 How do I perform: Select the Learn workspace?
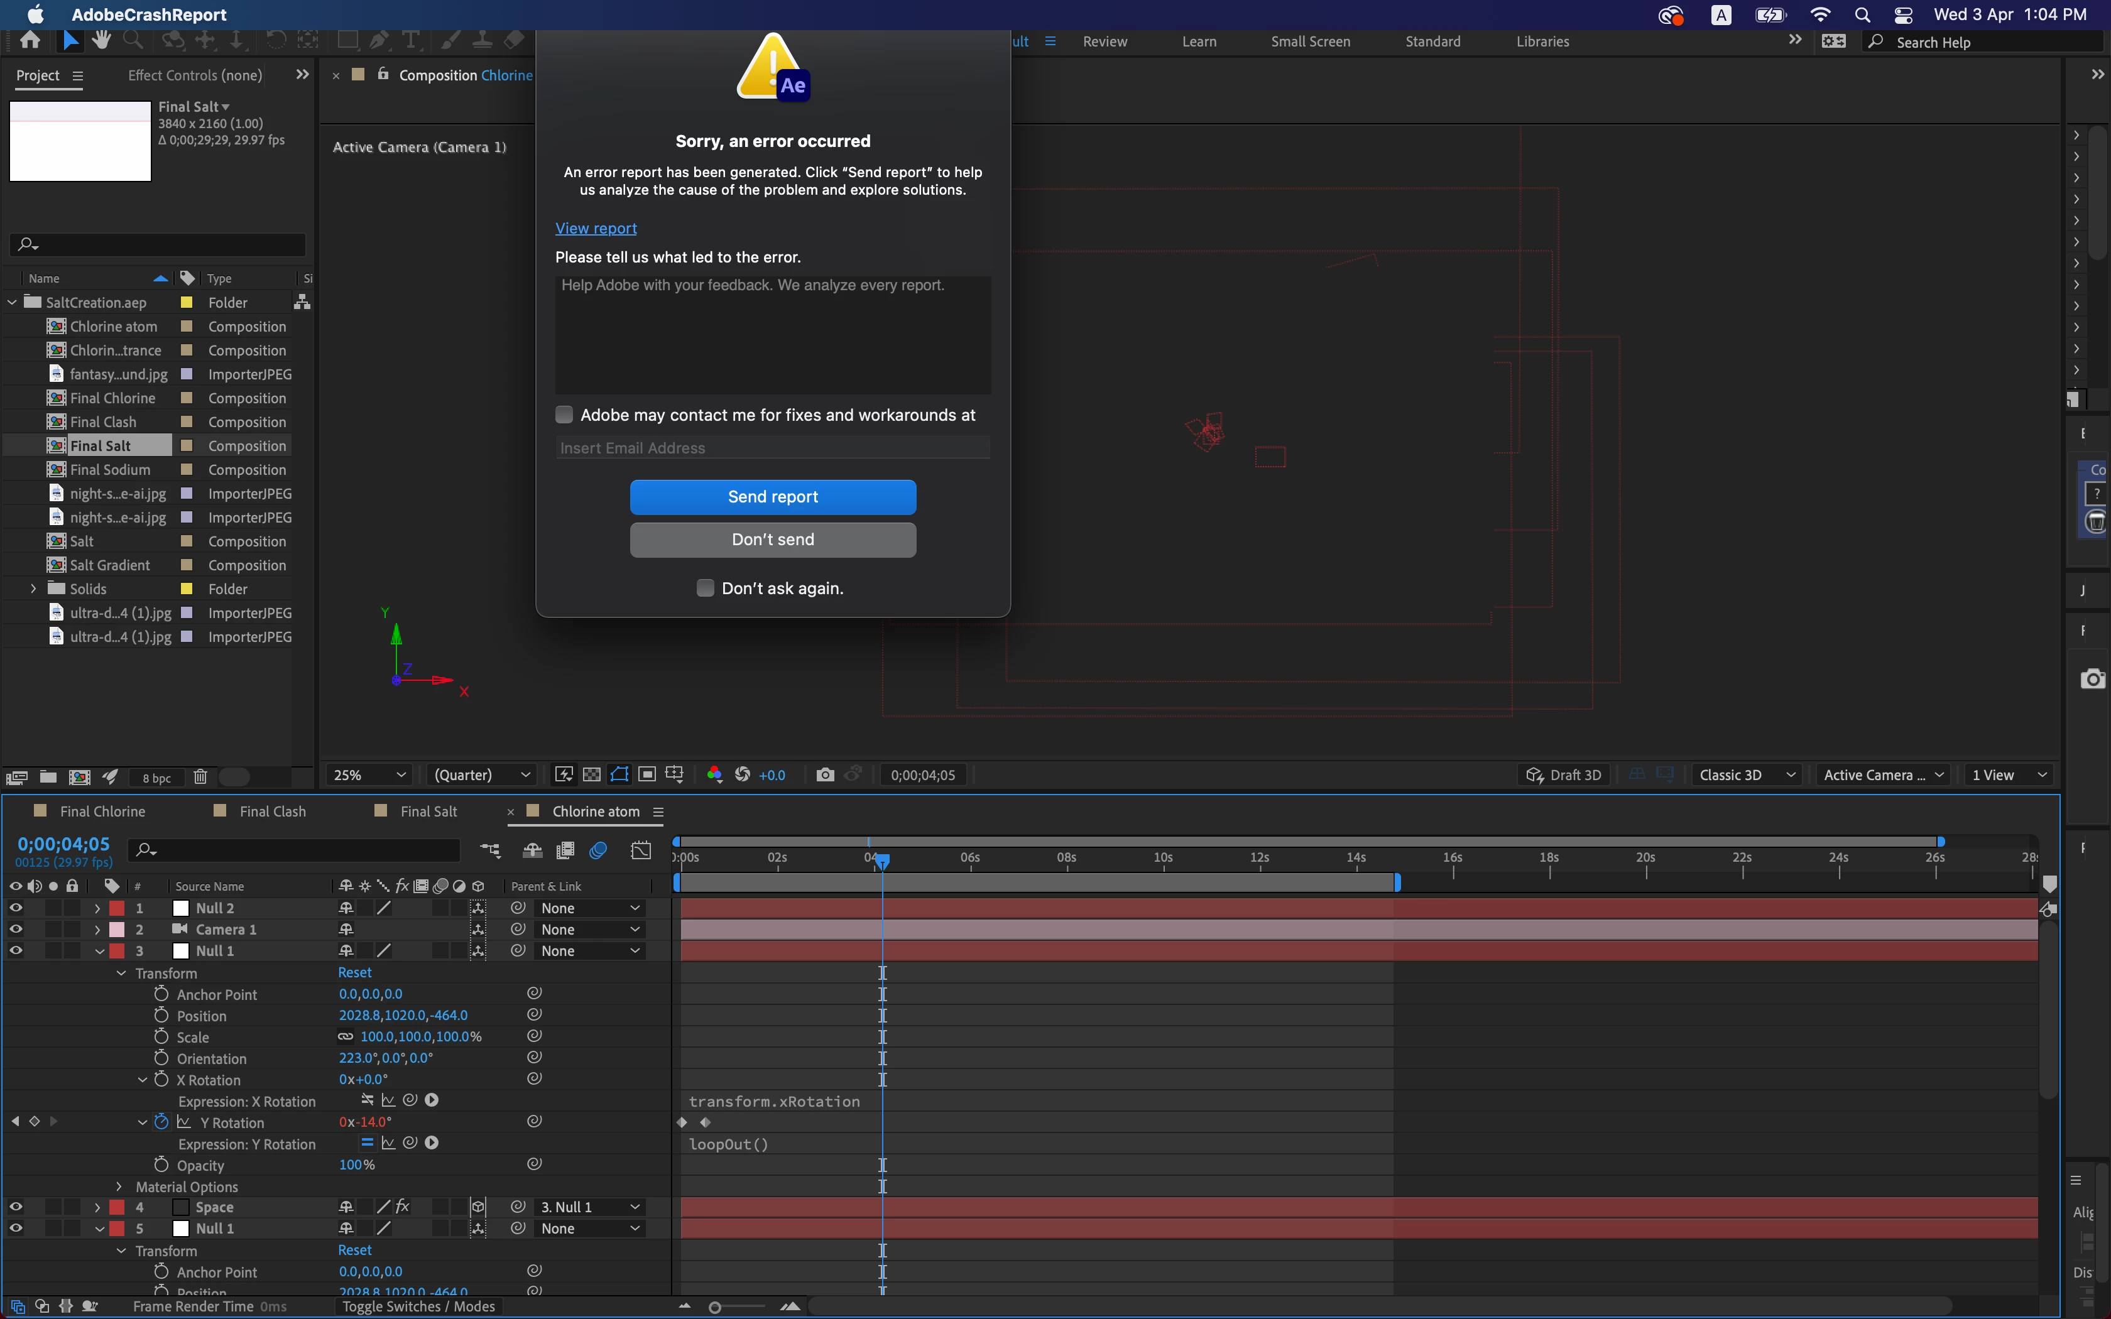[1199, 42]
